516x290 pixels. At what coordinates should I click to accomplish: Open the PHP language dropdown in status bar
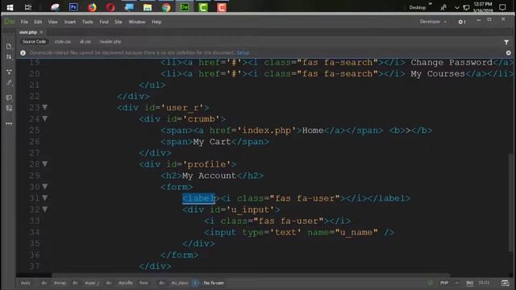point(449,283)
